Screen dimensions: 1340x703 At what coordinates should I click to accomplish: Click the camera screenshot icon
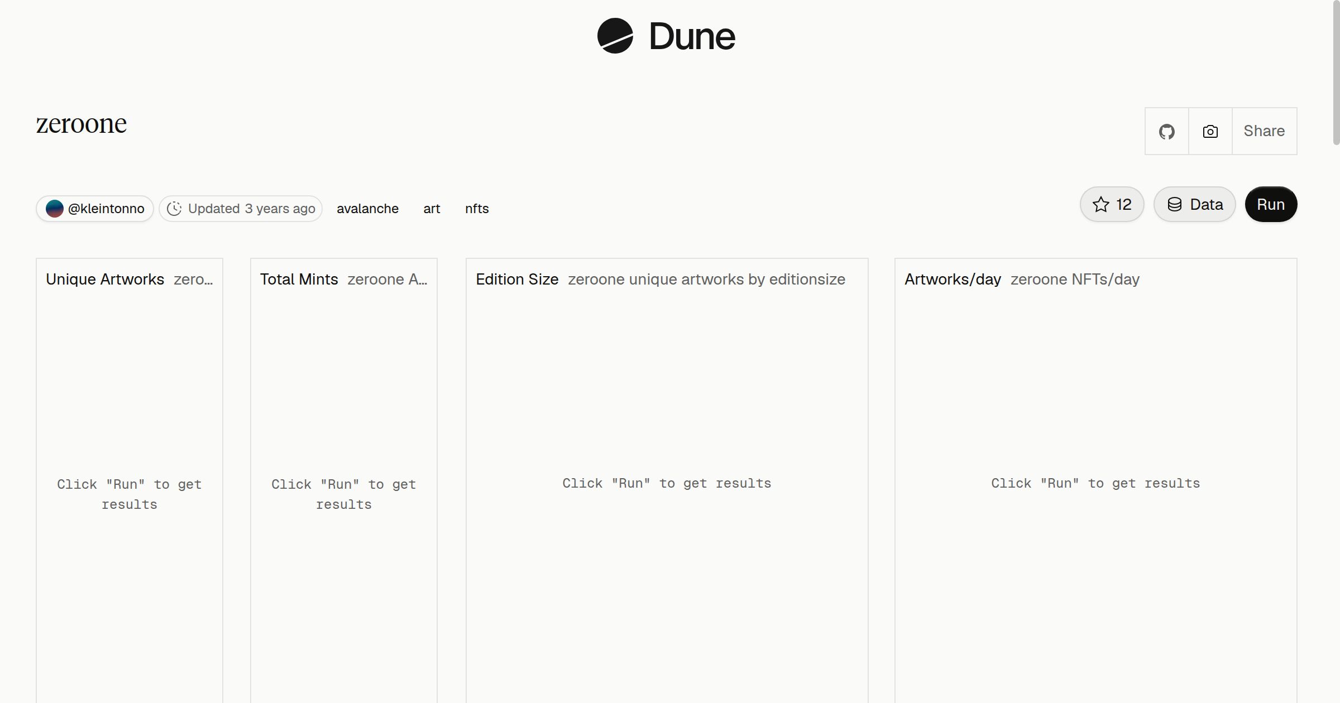pos(1210,131)
